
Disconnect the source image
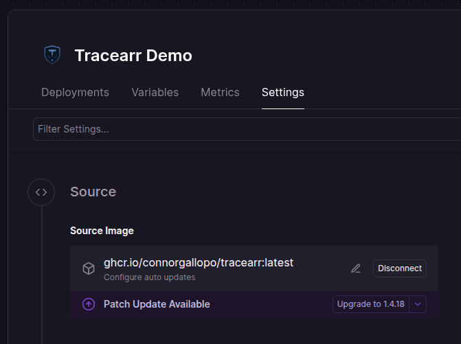[400, 268]
